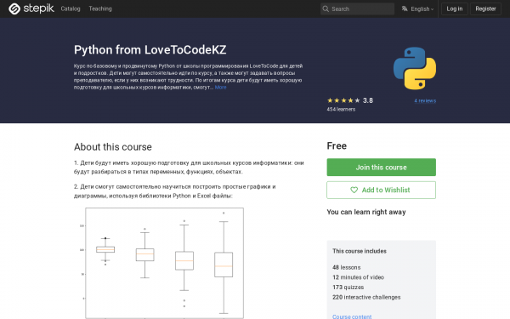Click the 12 minutes of video entry
The height and width of the screenshot is (319, 510).
pyautogui.click(x=358, y=277)
